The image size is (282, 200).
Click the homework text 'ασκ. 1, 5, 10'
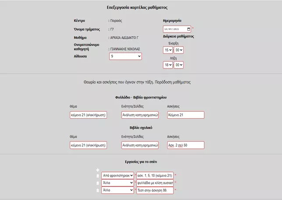(155, 175)
